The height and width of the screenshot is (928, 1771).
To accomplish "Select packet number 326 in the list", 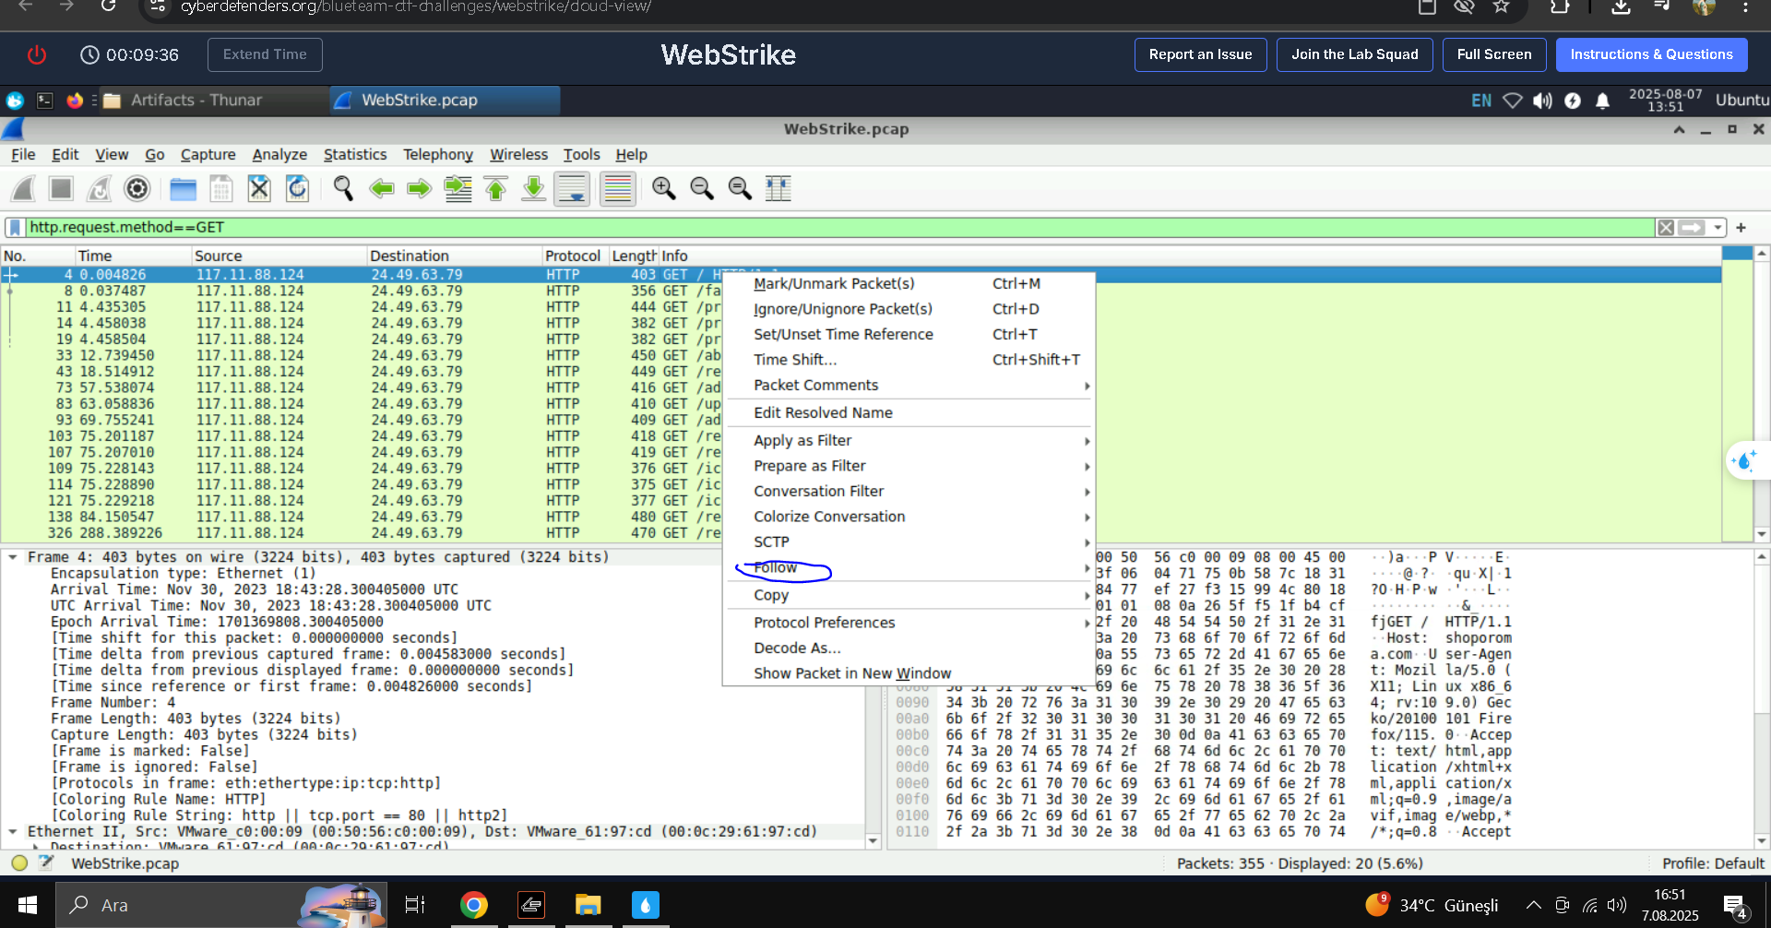I will click(x=861, y=533).
